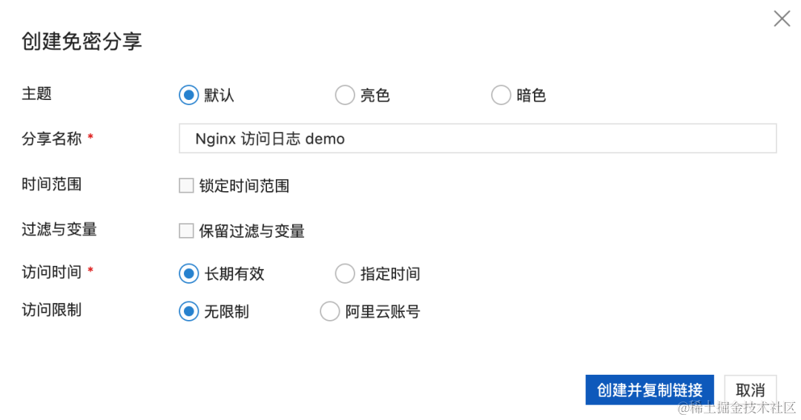The image size is (801, 420).
Task: Close the 创建免密分享 dialog with X
Action: tap(782, 19)
